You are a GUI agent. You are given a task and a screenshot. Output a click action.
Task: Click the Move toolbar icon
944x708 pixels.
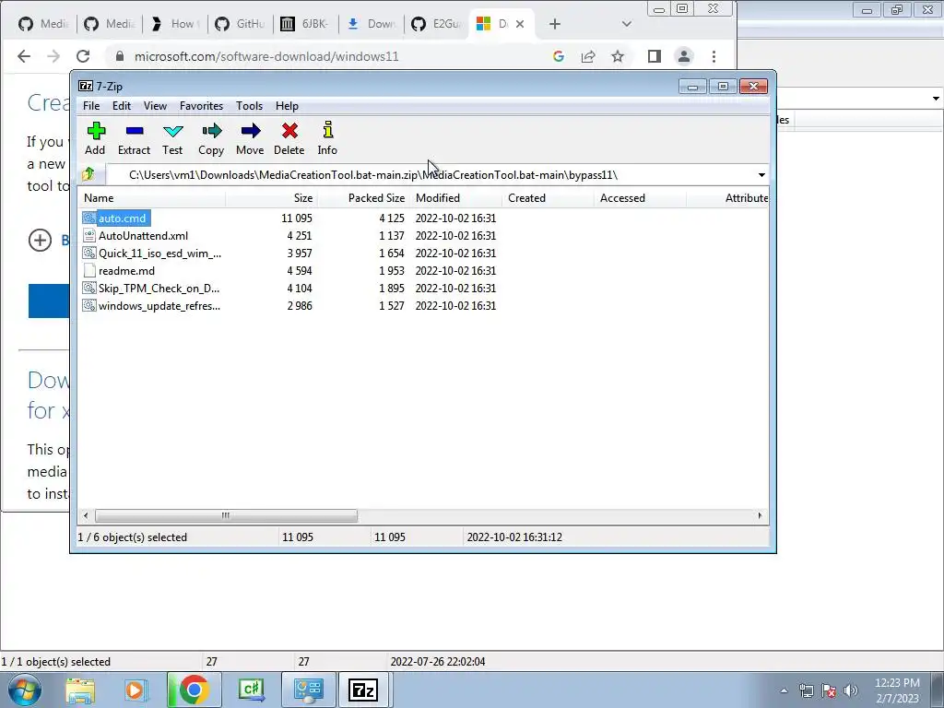(251, 131)
